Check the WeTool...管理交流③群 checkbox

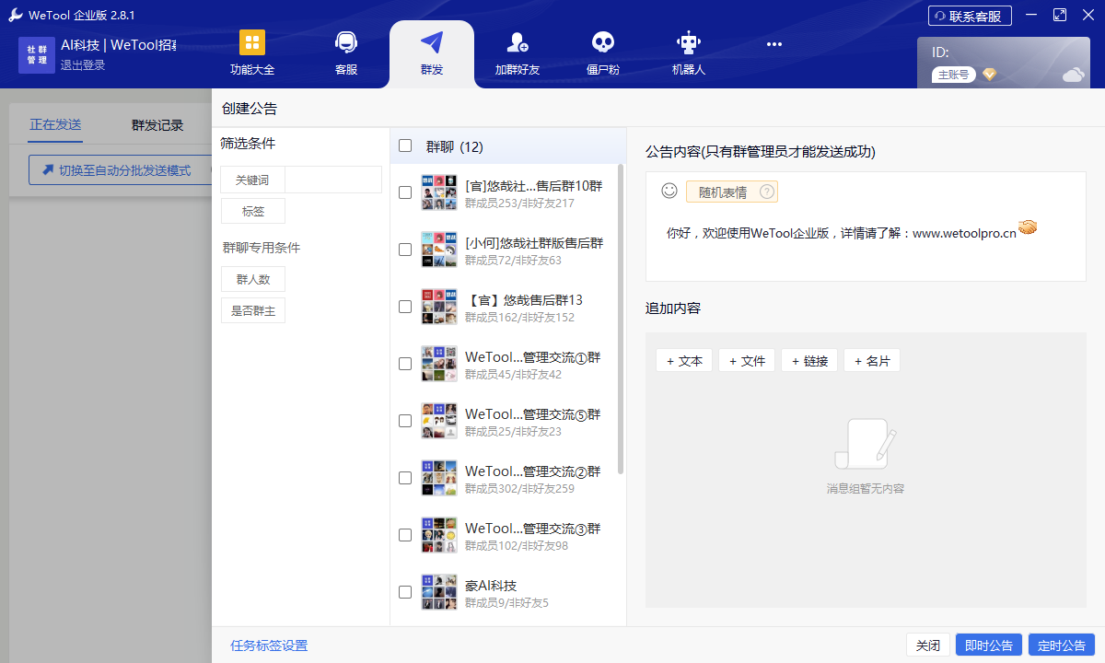(405, 535)
